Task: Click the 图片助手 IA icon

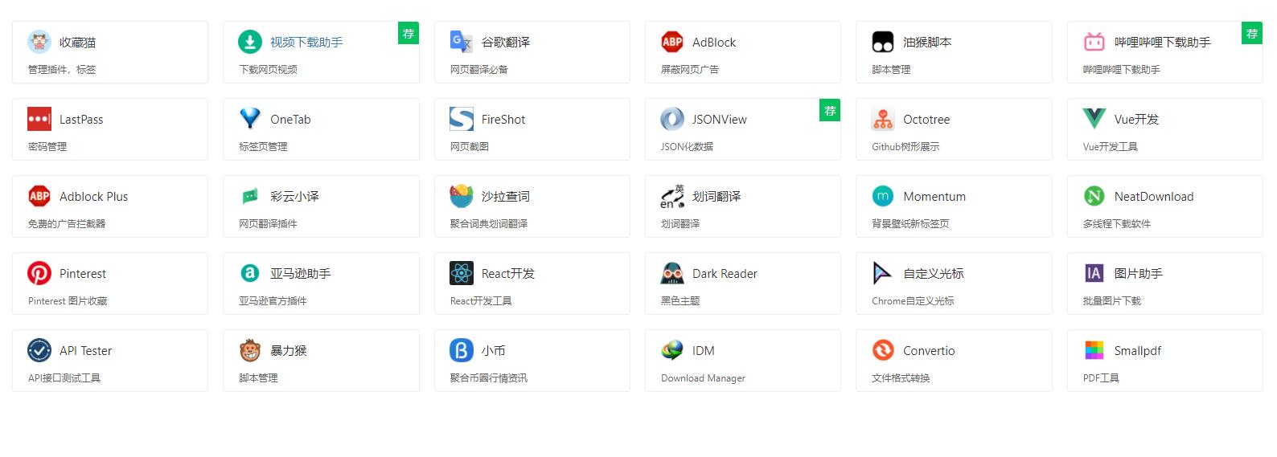Action: 1094,273
